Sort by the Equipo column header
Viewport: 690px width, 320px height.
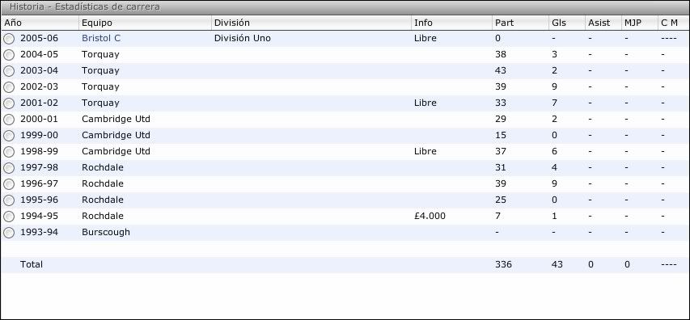(x=145, y=23)
